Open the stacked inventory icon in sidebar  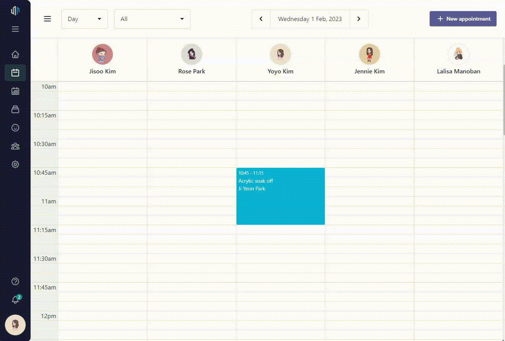pos(15,109)
